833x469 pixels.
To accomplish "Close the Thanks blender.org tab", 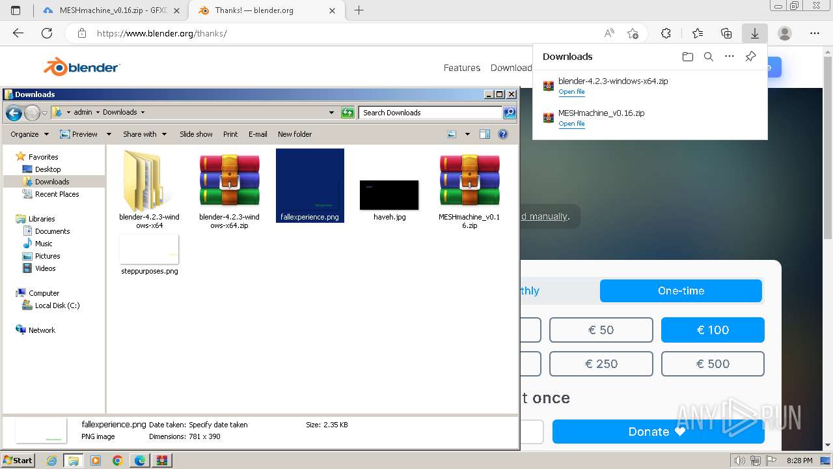I will click(333, 10).
